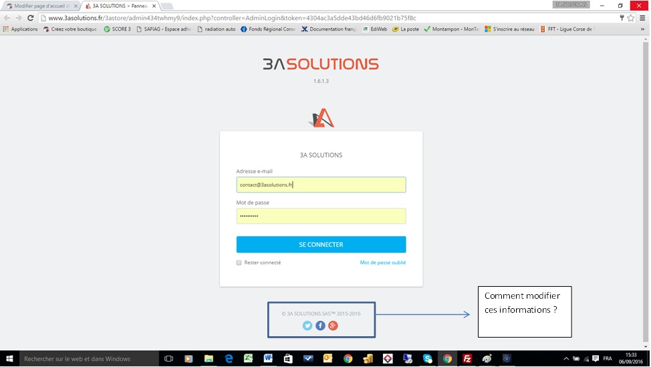Image resolution: width=651 pixels, height=367 pixels.
Task: Open the 'Documentation franç' bookmark
Action: click(329, 29)
